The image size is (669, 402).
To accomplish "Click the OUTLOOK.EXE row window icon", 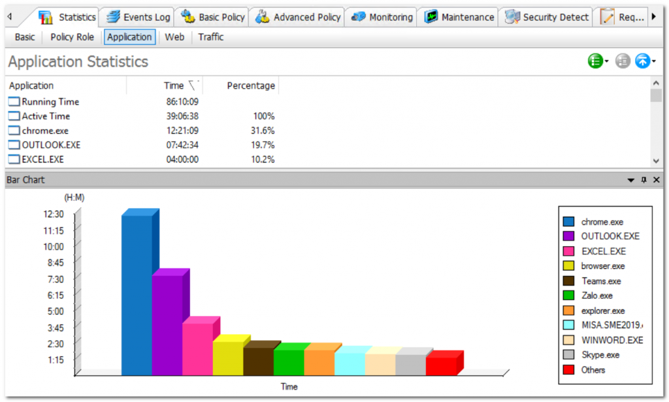I will coord(14,145).
